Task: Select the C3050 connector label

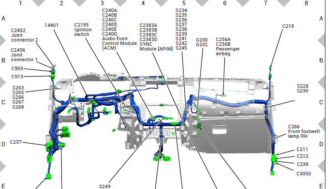Action: [304, 174]
